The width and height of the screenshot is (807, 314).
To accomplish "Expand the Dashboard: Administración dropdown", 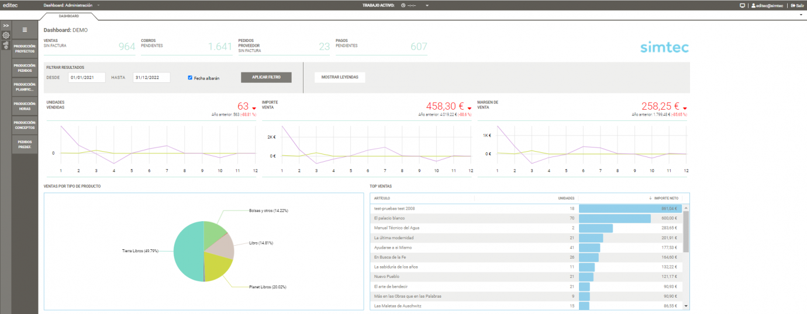I will [98, 5].
